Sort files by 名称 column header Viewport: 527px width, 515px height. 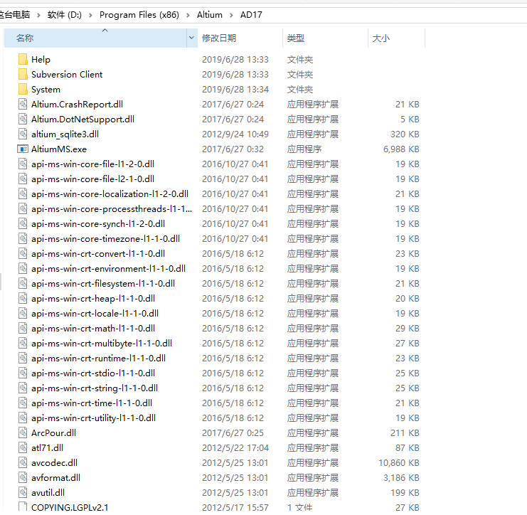coord(95,38)
